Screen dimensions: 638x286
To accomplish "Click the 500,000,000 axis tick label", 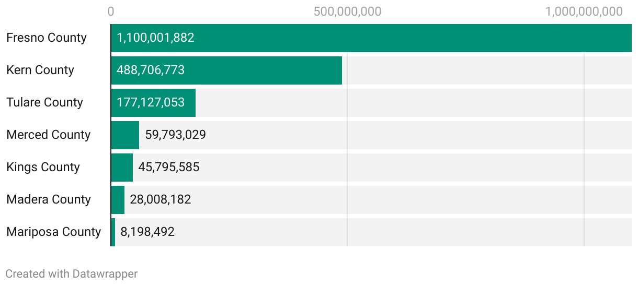I will point(347,11).
